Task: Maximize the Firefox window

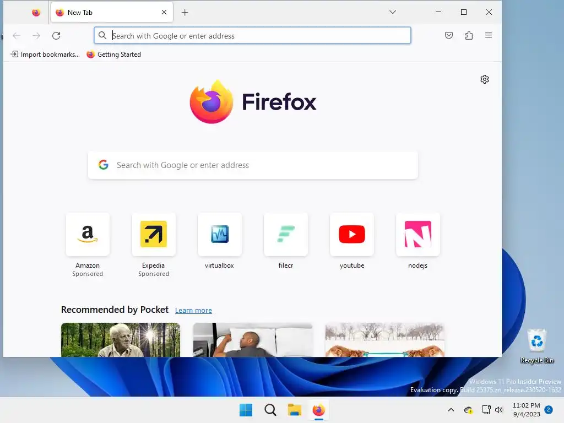Action: point(464,12)
